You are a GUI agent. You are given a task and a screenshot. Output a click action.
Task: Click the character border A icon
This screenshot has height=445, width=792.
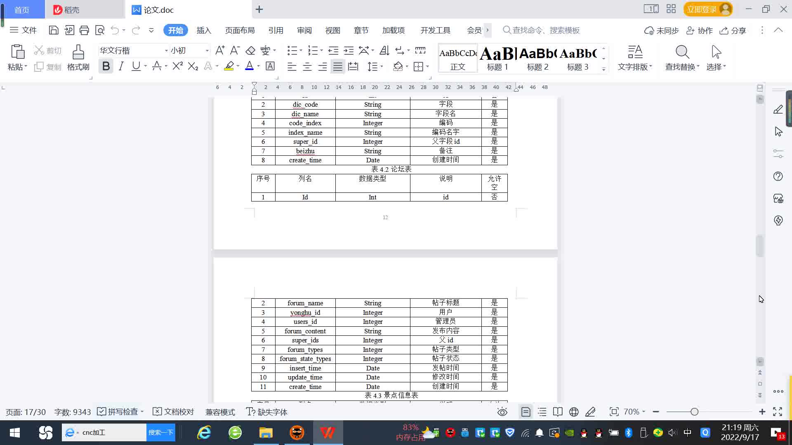(x=270, y=66)
